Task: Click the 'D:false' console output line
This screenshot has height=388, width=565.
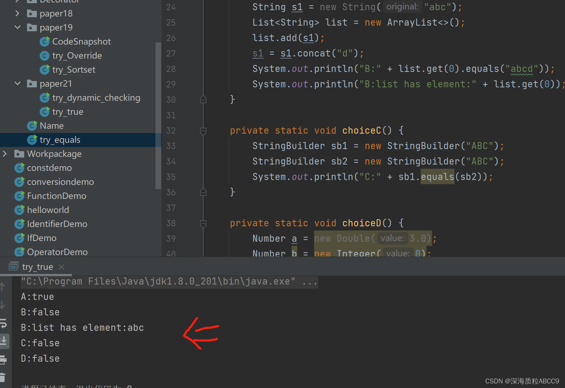Action: coord(40,359)
